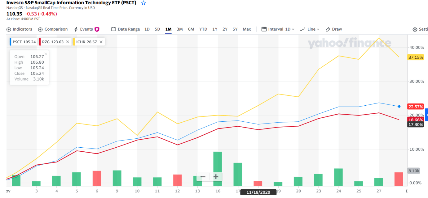Select the 1D time range
The image size is (428, 198).
(x=147, y=29)
